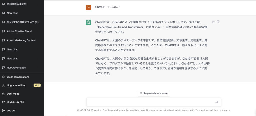Click the thumbs up icon on response

click(x=213, y=22)
